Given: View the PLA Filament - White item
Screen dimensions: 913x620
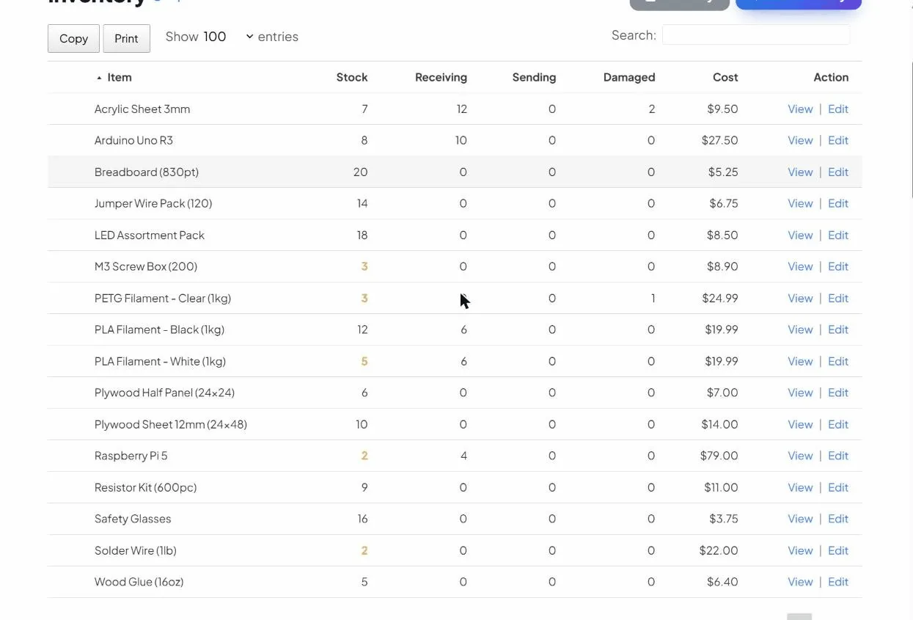Looking at the screenshot, I should pos(800,361).
